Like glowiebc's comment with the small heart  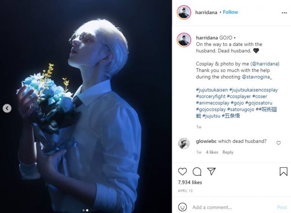(278, 143)
